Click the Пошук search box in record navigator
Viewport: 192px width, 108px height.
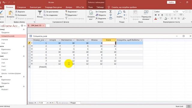75,103
